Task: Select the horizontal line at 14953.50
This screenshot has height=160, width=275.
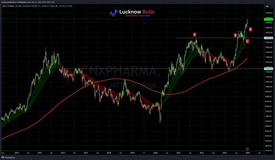Action: tap(209, 38)
